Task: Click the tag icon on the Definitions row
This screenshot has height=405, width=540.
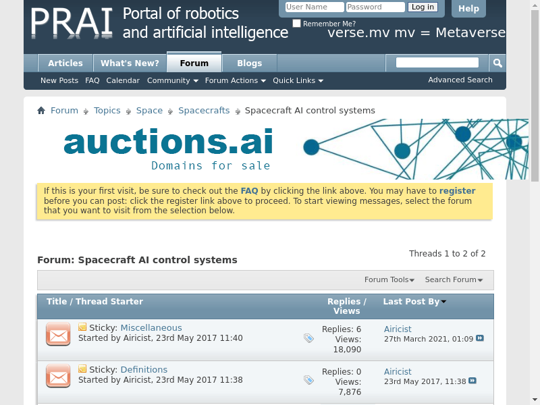Action: click(x=308, y=380)
